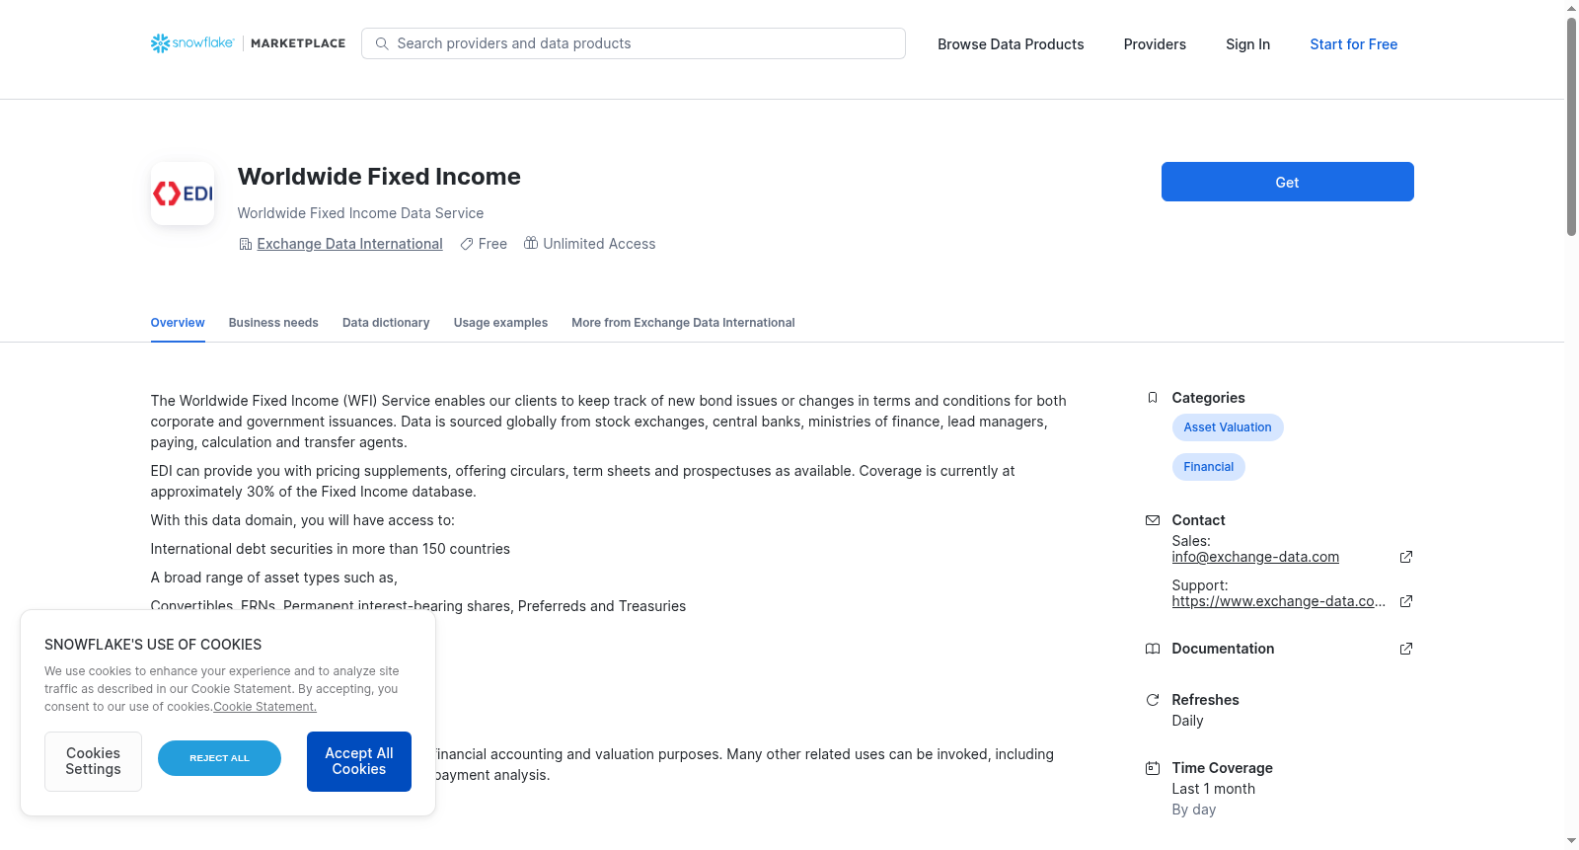Click the page vertical scrollbar
Image resolution: width=1579 pixels, height=850 pixels.
point(1571,126)
